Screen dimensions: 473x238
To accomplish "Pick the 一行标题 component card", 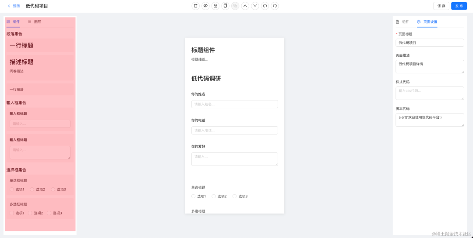I will (x=40, y=45).
